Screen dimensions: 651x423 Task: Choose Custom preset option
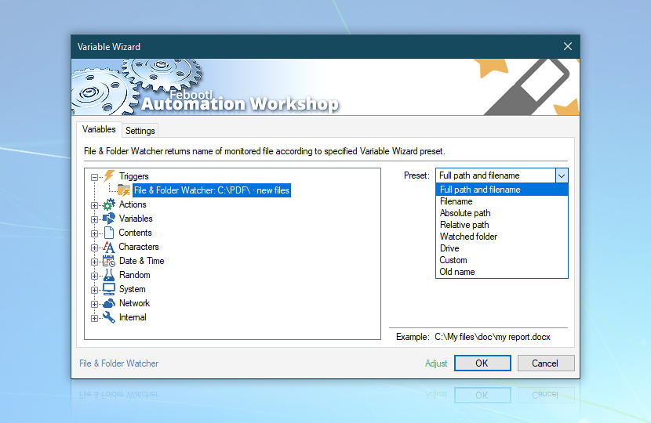(x=501, y=260)
